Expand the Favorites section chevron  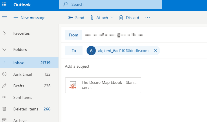[4, 33]
